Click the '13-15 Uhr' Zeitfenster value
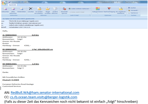The height and width of the screenshot is (104, 148). [22, 66]
